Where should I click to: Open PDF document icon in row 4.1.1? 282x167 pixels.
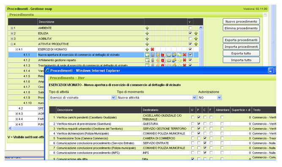[163, 55]
